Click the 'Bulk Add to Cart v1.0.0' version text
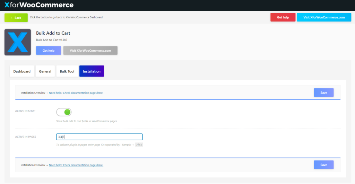This screenshot has width=355, height=184. click(x=52, y=40)
